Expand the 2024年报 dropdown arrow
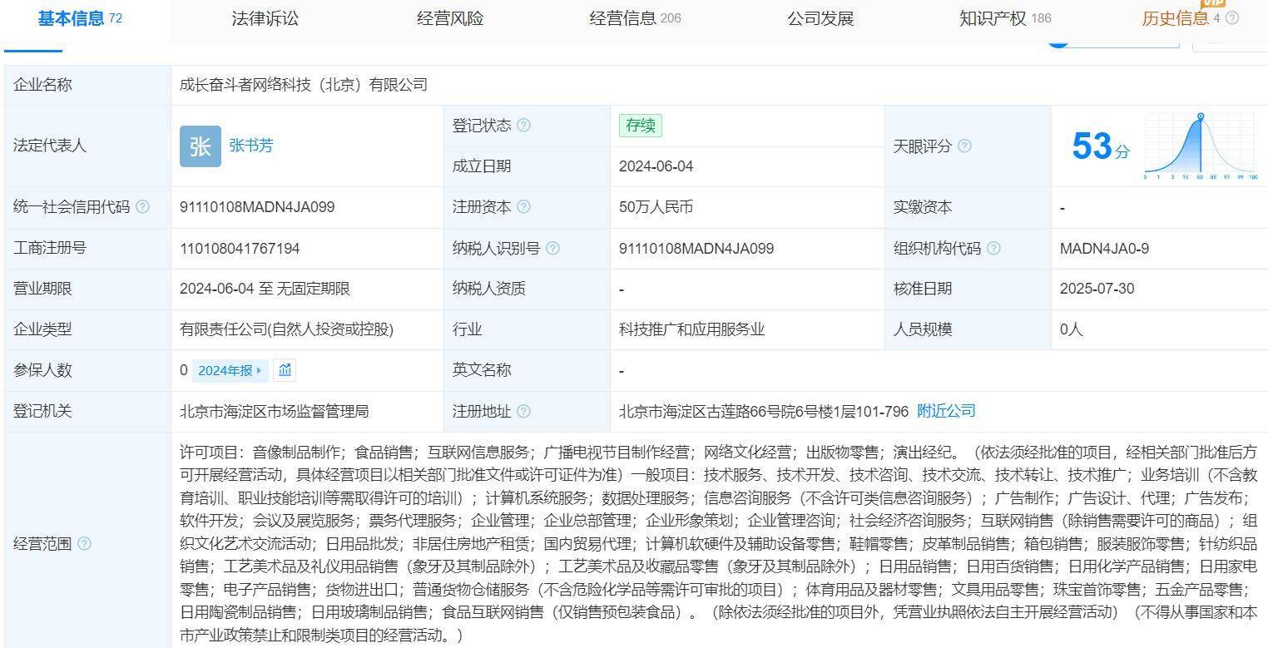This screenshot has width=1268, height=648. 259,370
